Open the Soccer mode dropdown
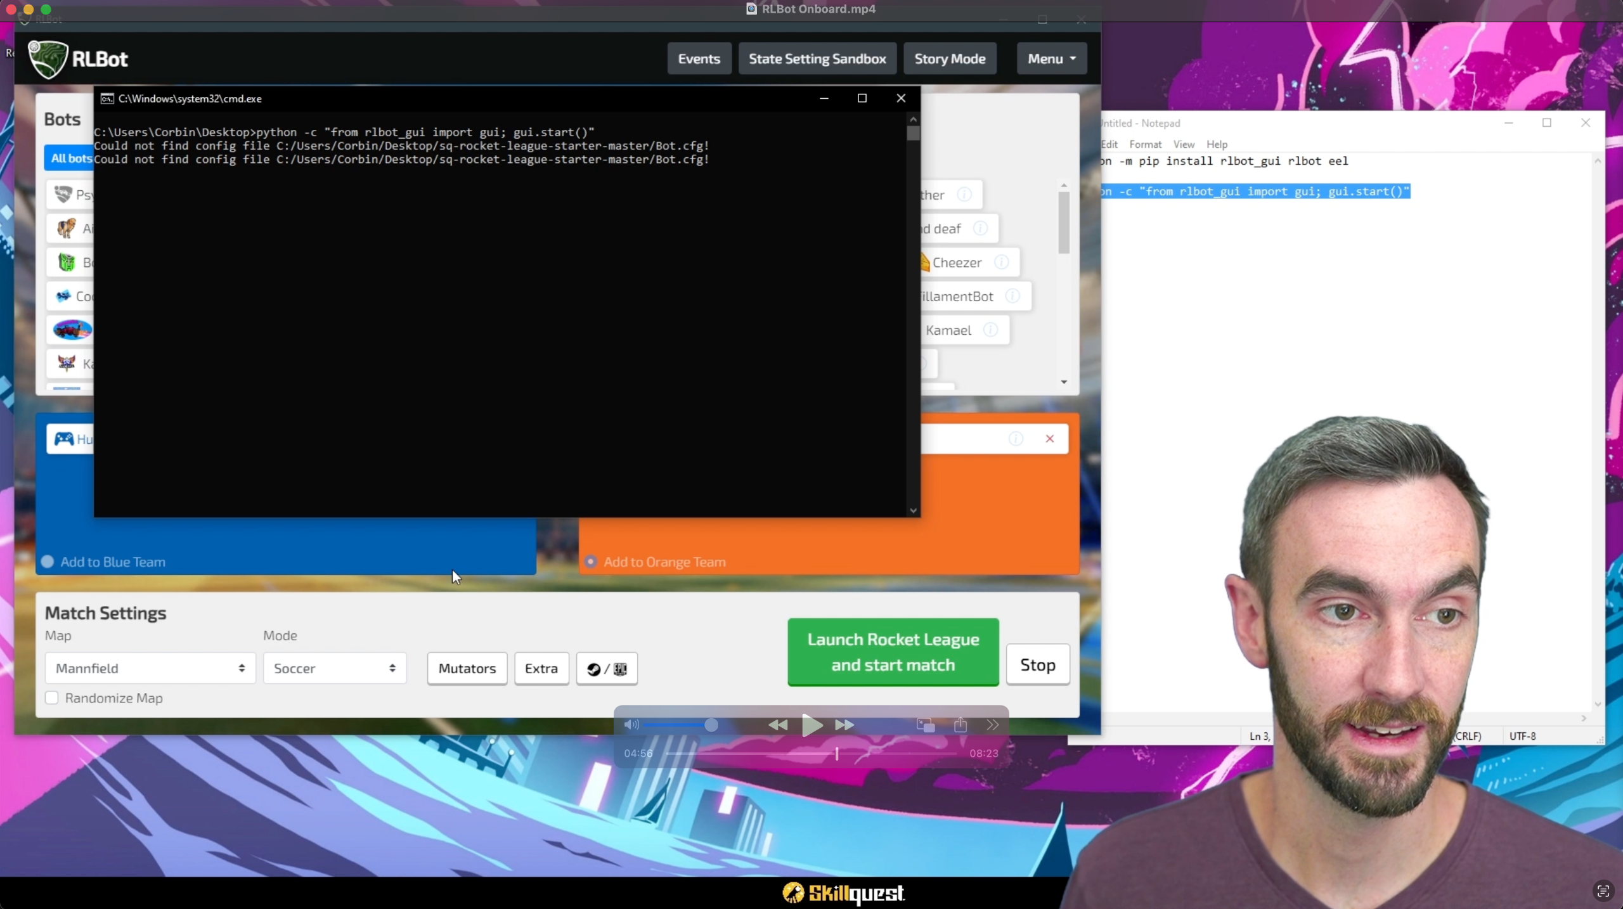Viewport: 1623px width, 909px height. coord(335,668)
